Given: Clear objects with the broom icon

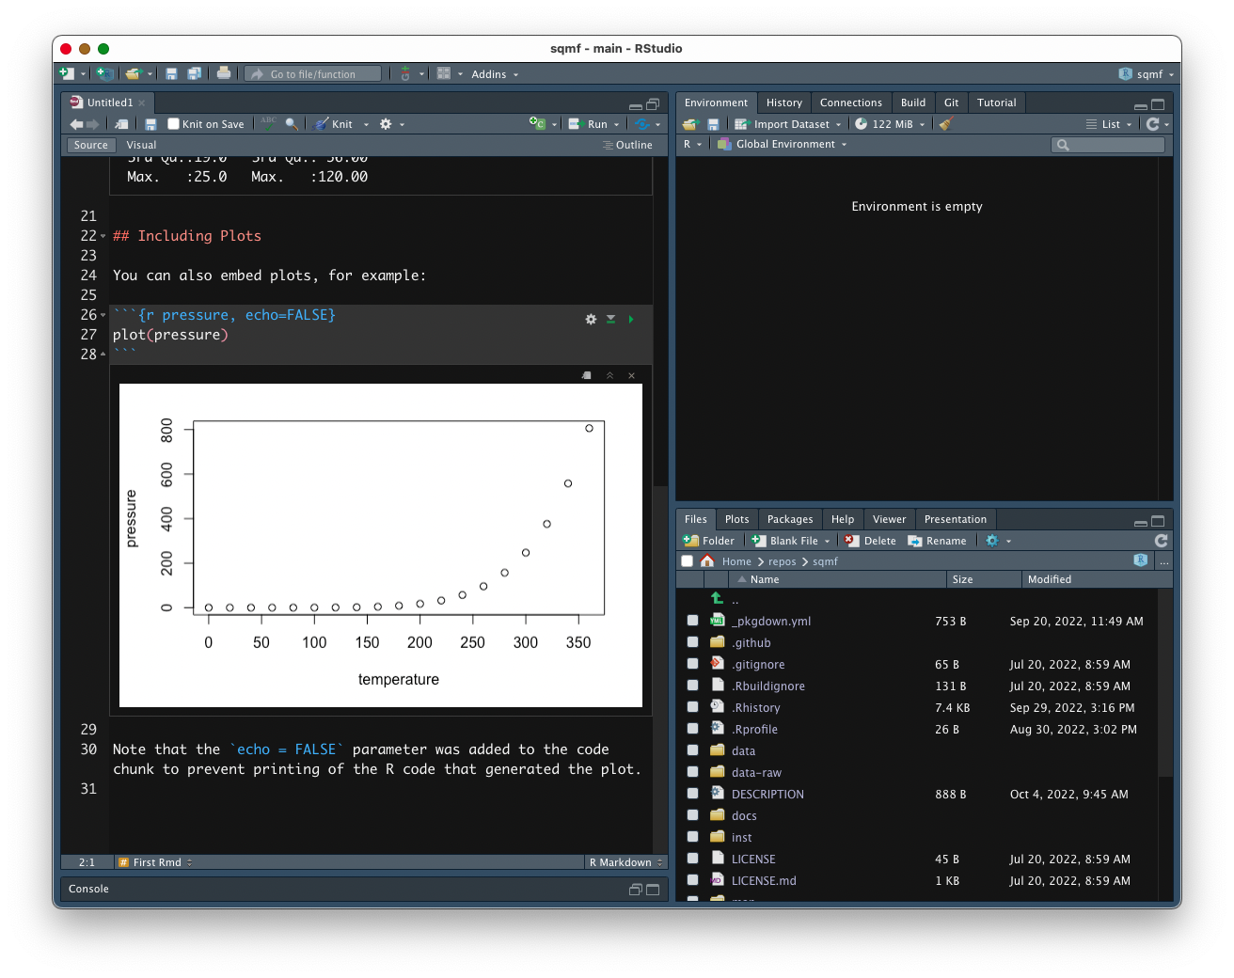Looking at the screenshot, I should [x=946, y=123].
